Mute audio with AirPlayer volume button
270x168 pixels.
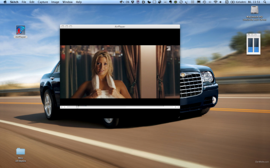tap(62, 107)
